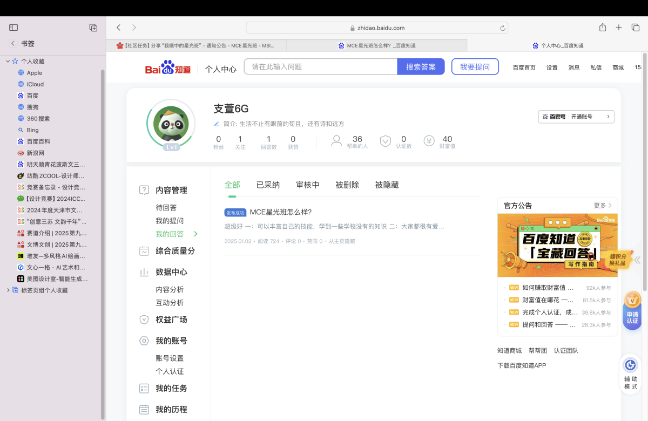648x421 pixels.
Task: Click the 权益广场 shield icon
Action: pyautogui.click(x=144, y=320)
